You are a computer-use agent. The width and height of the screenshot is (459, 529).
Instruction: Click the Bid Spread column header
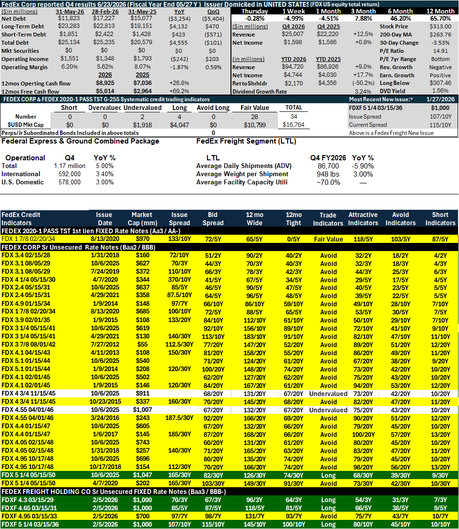213,219
